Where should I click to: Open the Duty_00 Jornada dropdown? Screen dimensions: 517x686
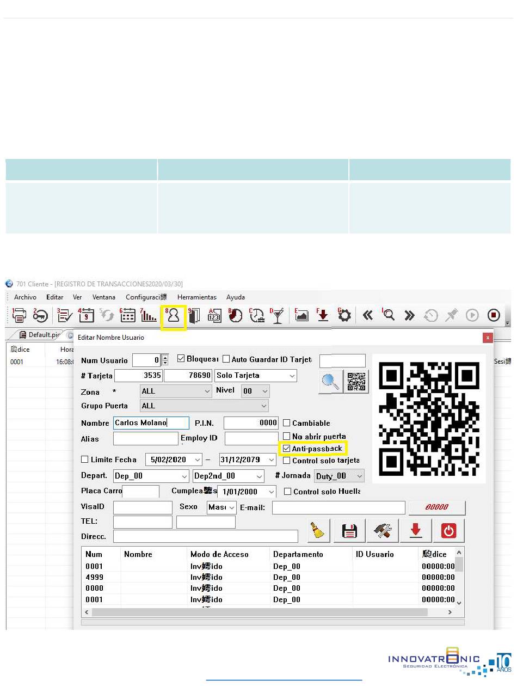pyautogui.click(x=339, y=476)
